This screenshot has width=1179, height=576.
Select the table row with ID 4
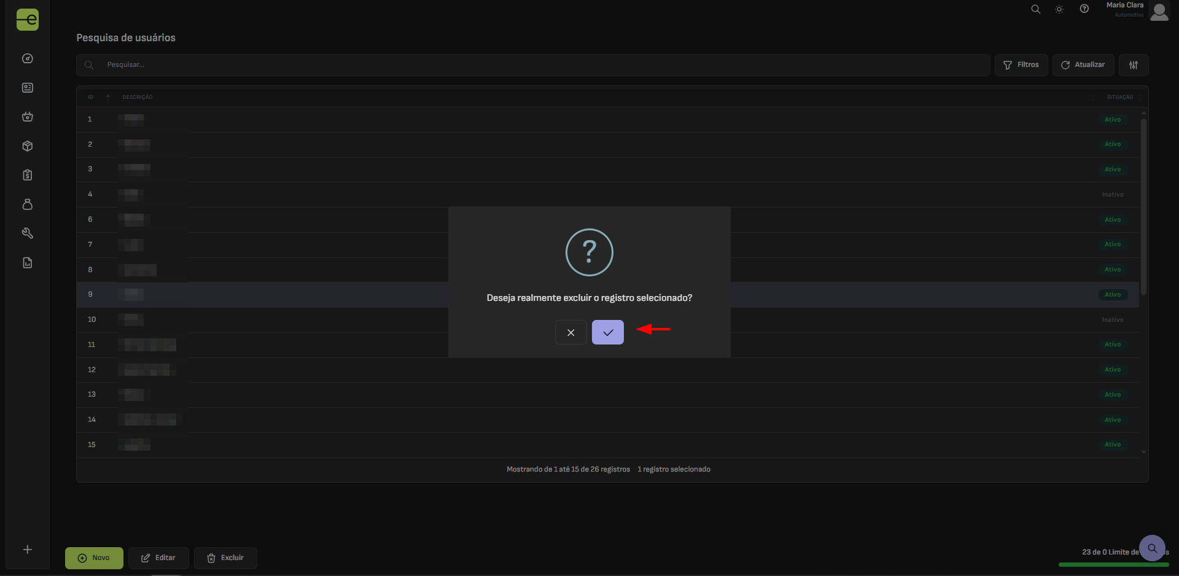point(607,195)
